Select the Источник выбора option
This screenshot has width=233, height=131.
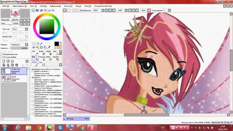2,57
